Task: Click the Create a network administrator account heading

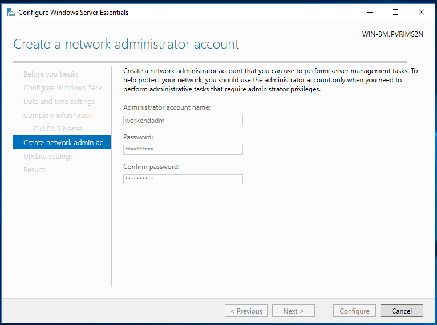Action: pyautogui.click(x=126, y=44)
